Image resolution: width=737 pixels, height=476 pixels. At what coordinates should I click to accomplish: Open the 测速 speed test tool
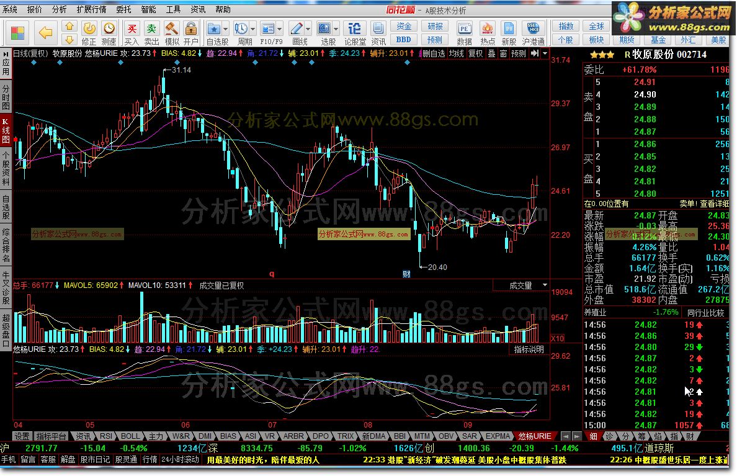click(x=109, y=34)
